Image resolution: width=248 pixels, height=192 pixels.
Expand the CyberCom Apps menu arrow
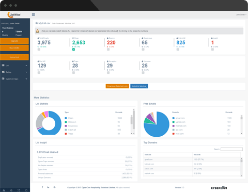[x=26, y=79]
